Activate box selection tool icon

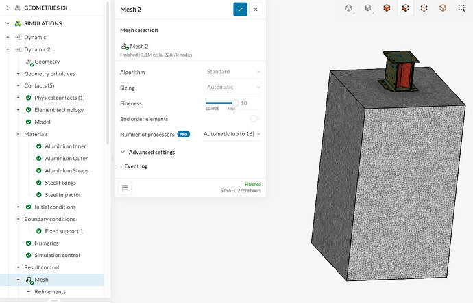[461, 8]
